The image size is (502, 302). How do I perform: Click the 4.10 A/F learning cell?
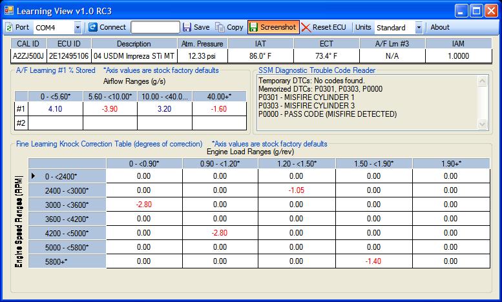[54, 108]
